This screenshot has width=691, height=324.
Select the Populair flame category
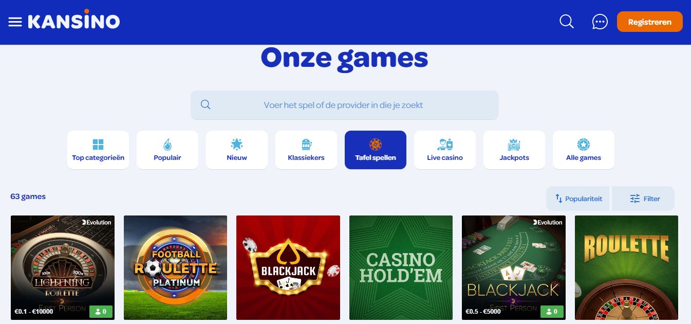click(167, 150)
